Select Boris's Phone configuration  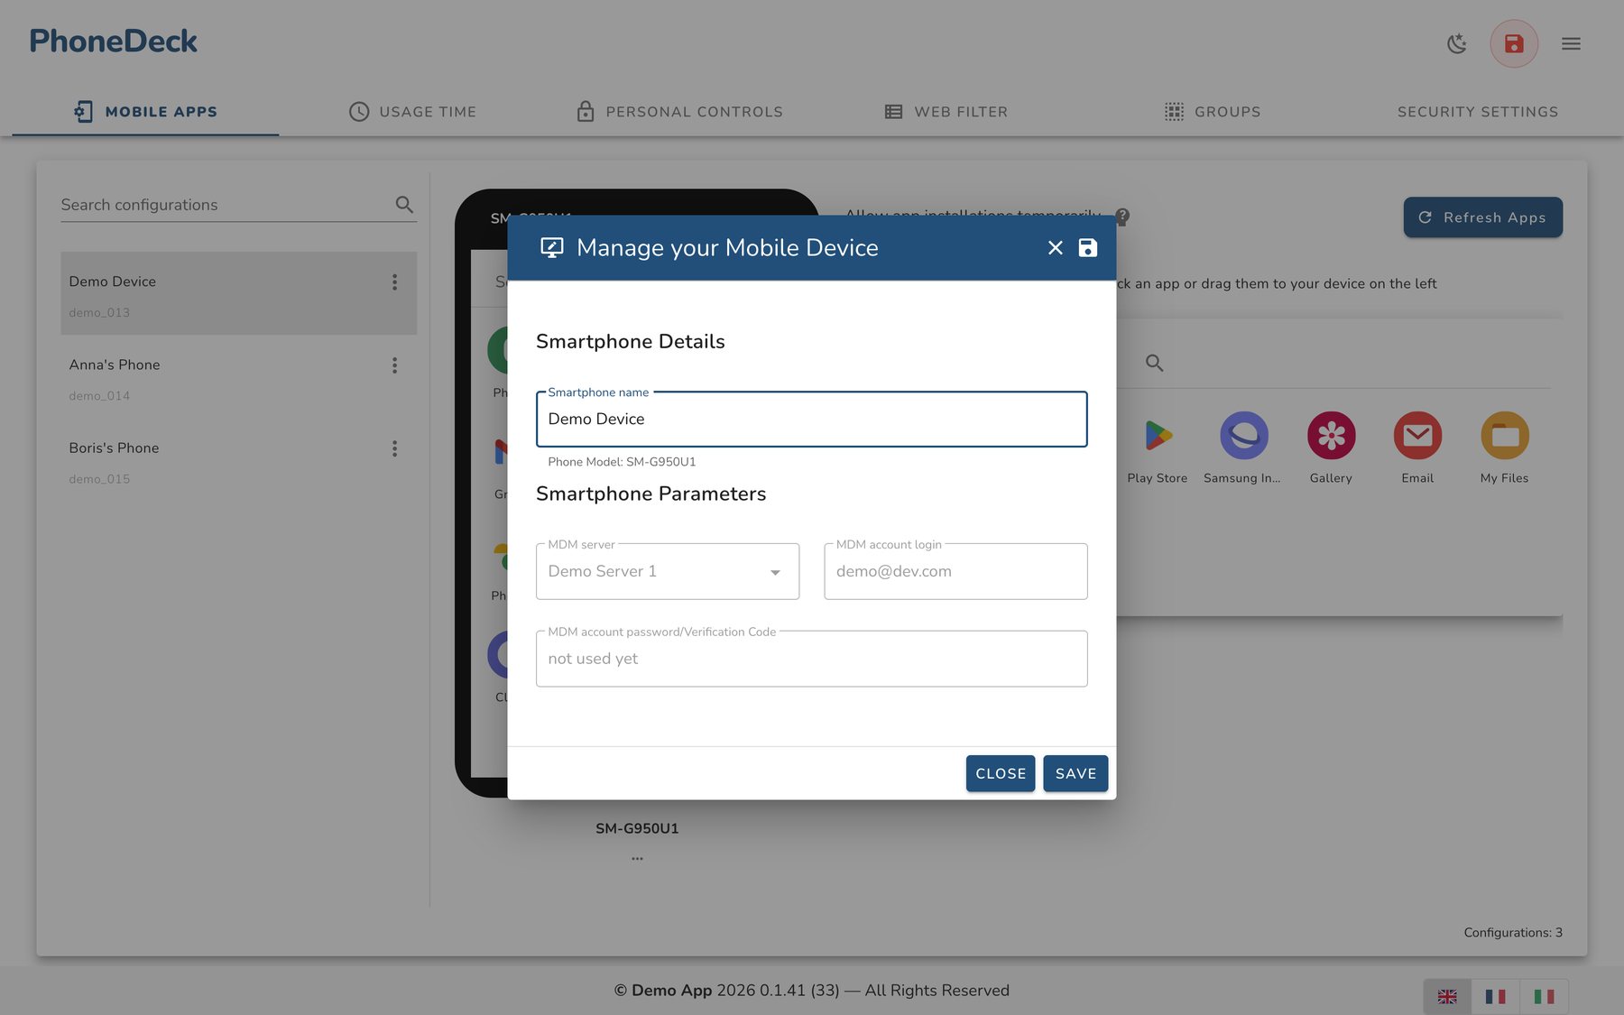[x=238, y=459]
